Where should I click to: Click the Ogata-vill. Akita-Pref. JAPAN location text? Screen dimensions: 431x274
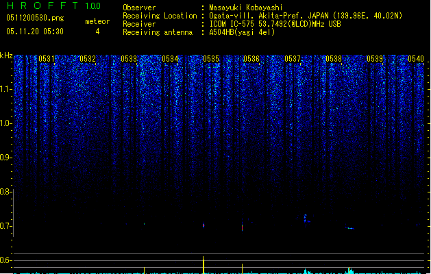pyautogui.click(x=306, y=16)
